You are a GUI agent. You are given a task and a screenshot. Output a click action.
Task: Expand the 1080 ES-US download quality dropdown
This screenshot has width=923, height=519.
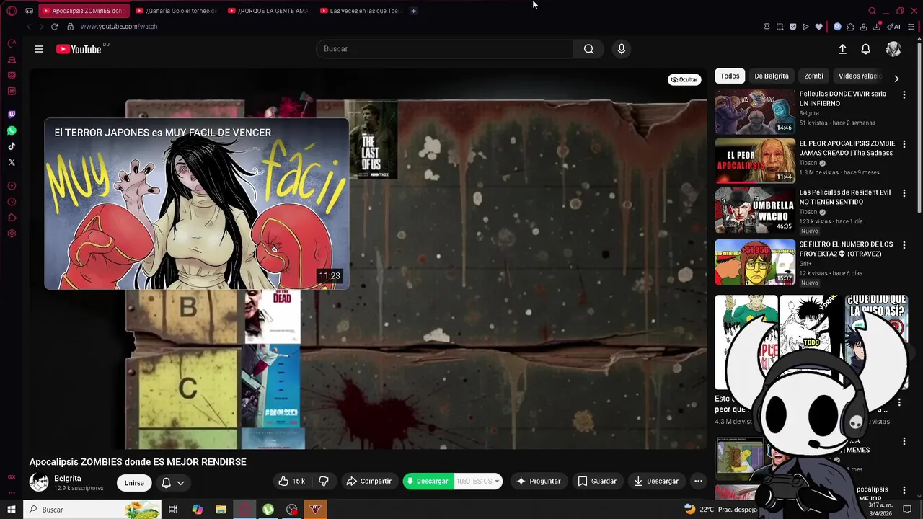pyautogui.click(x=477, y=482)
